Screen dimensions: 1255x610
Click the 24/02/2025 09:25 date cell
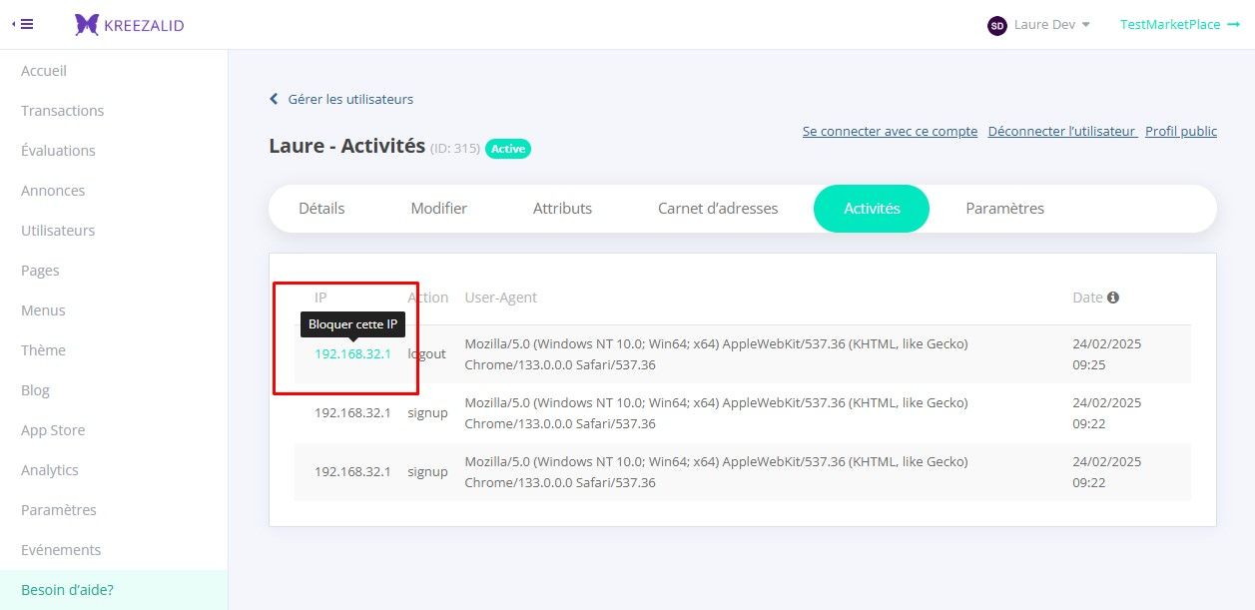point(1106,354)
